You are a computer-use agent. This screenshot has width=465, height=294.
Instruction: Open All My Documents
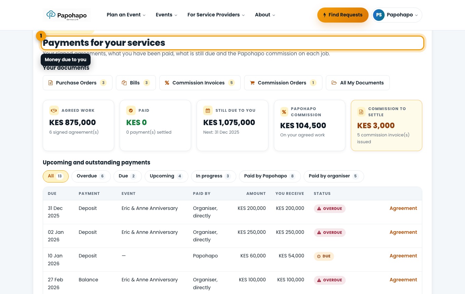[x=358, y=83]
